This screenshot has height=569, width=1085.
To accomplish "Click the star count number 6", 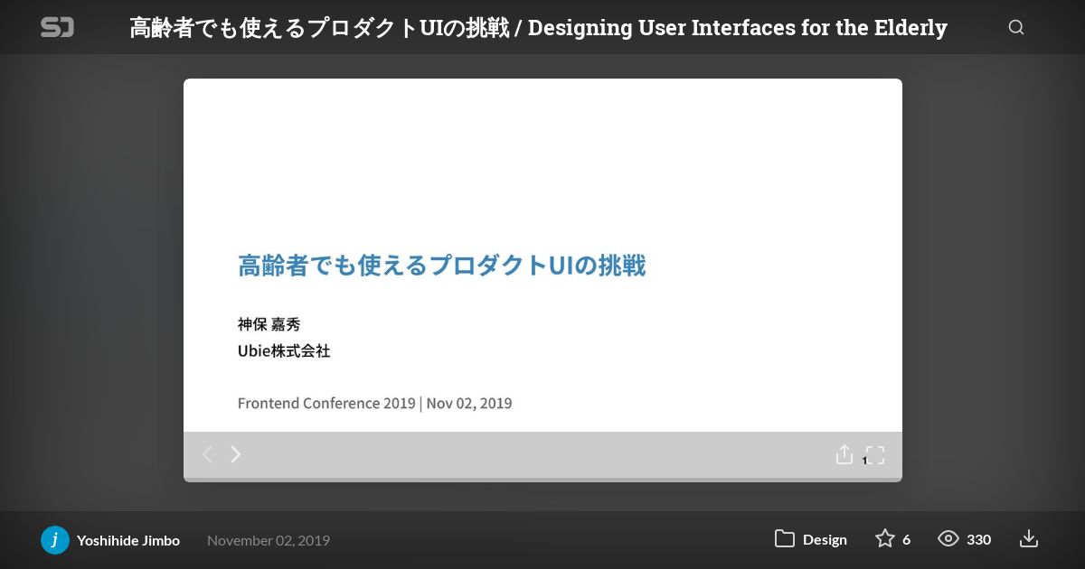I will click(x=906, y=539).
